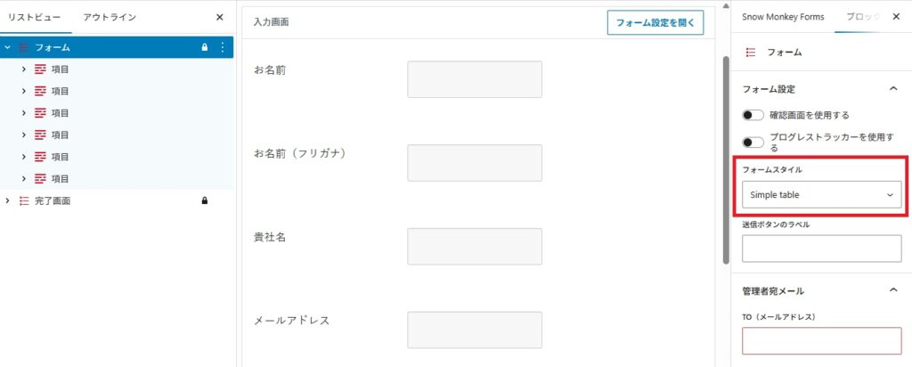Collapse the 管理者宛メール section
The height and width of the screenshot is (367, 912).
(x=892, y=290)
